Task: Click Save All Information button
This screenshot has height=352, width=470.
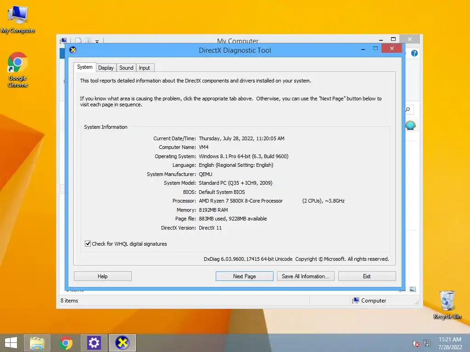Action: (x=305, y=276)
